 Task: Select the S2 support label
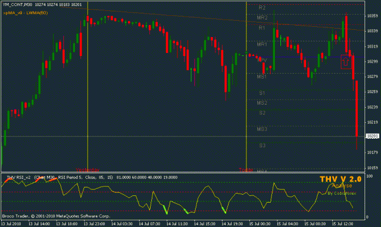pyautogui.click(x=262, y=113)
